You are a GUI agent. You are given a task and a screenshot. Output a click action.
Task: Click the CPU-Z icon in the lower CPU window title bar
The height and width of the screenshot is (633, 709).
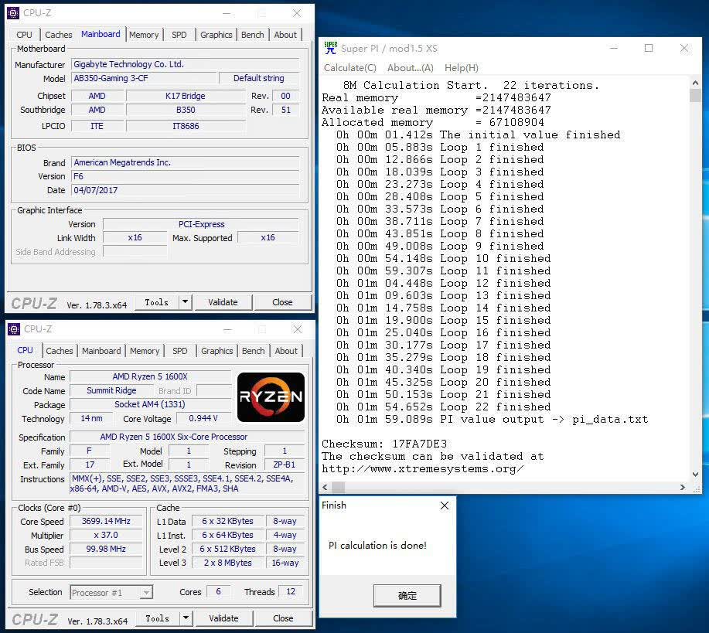point(14,329)
